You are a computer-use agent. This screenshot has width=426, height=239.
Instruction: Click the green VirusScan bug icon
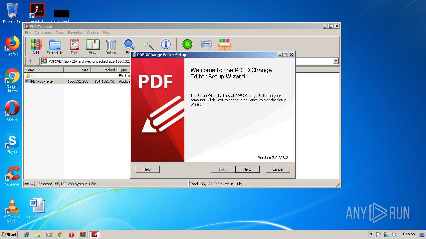click(187, 44)
